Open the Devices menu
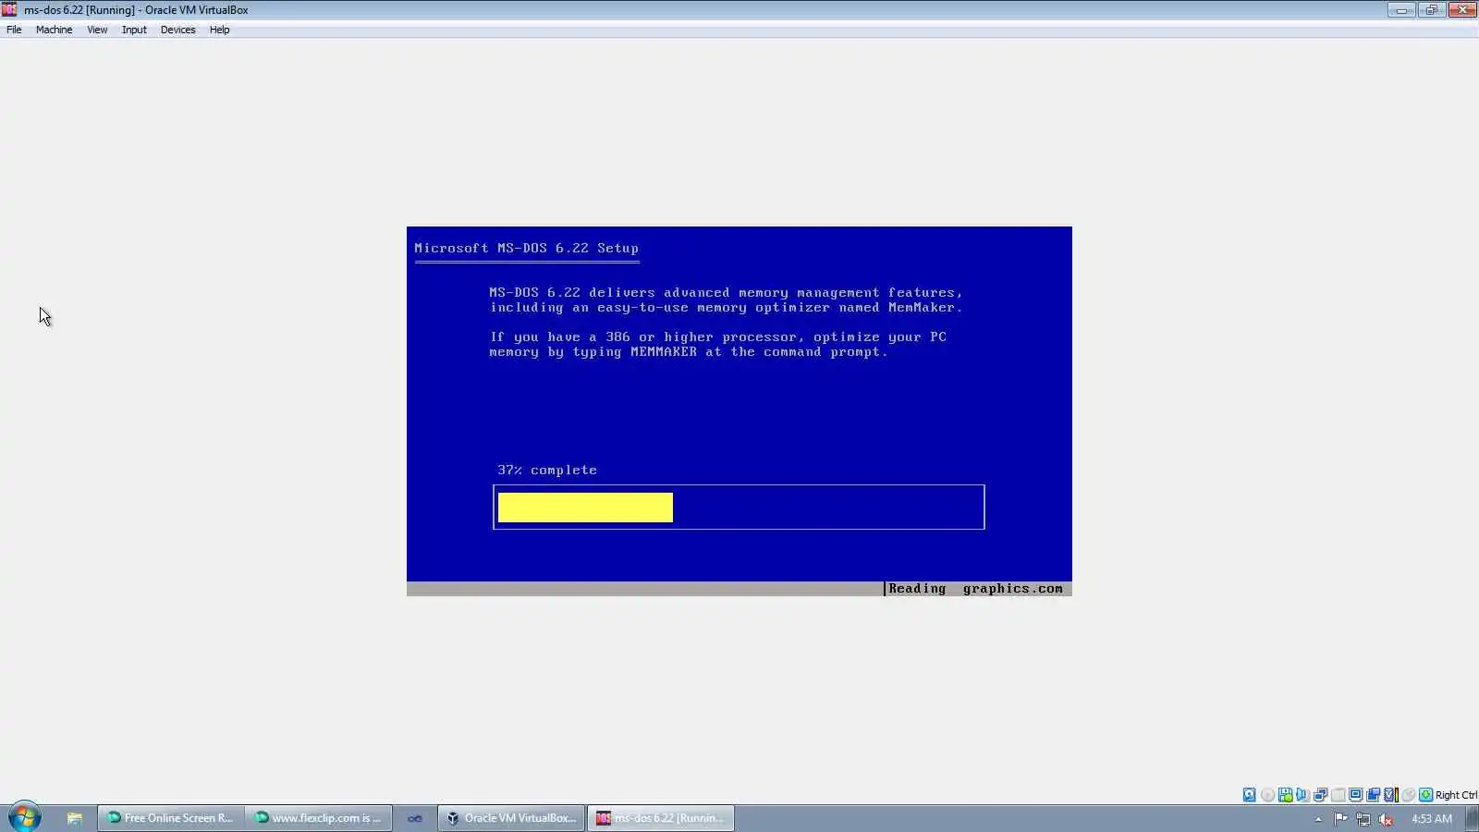The width and height of the screenshot is (1479, 832). (177, 30)
